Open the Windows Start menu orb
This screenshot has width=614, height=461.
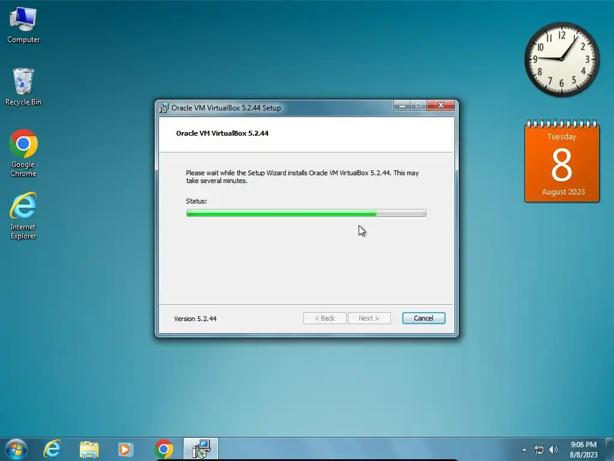[x=16, y=449]
